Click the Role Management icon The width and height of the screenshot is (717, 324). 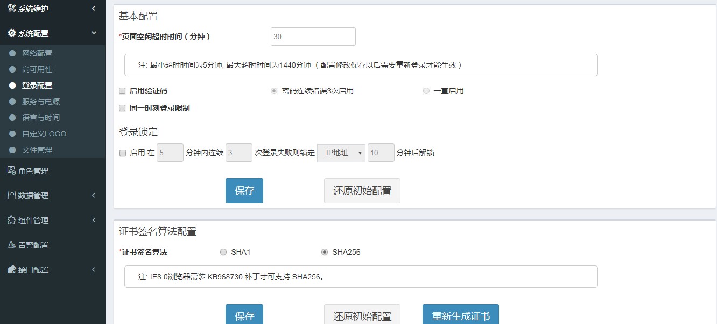coord(11,170)
